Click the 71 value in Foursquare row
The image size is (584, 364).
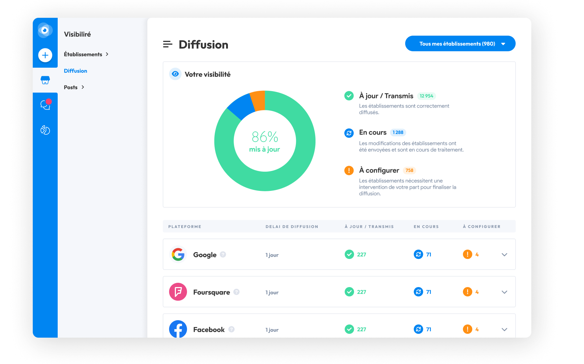[429, 292]
